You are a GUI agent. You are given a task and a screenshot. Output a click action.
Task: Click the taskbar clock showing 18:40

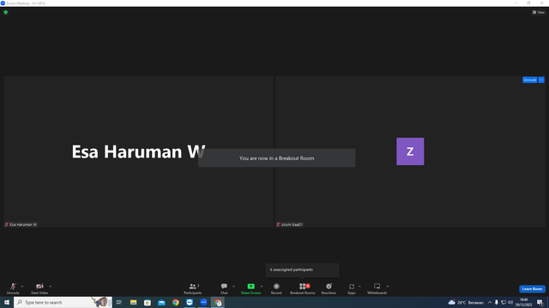pos(524,302)
